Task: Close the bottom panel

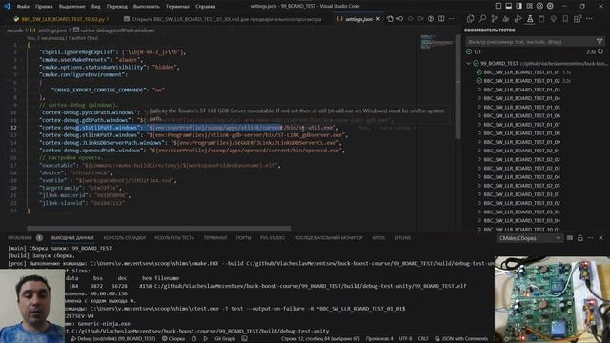Action: 600,238
